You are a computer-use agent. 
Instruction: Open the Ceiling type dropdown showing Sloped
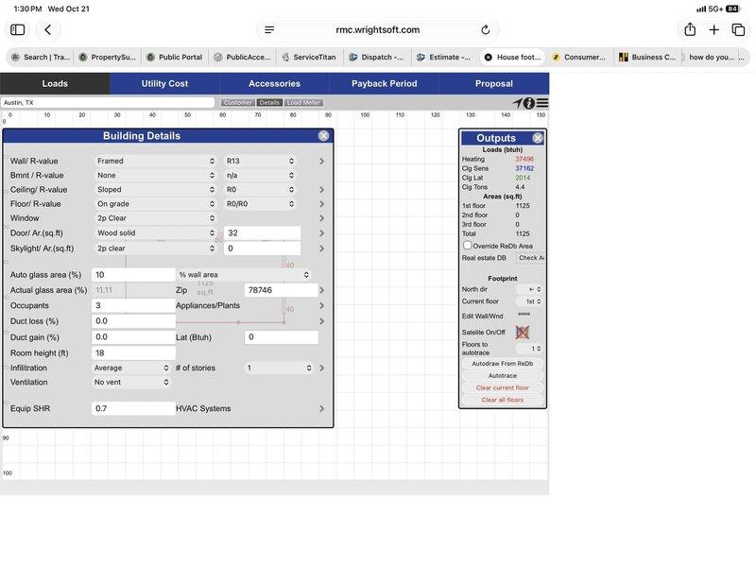tap(155, 190)
